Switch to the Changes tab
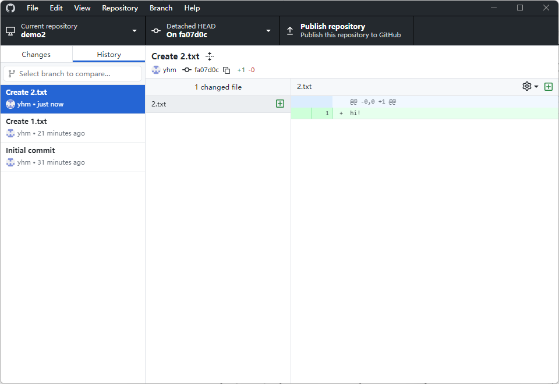 36,55
